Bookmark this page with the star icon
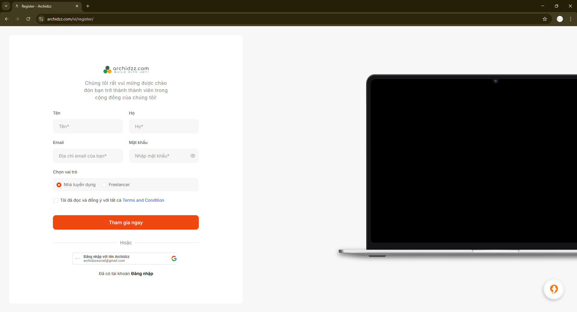The image size is (577, 312). pyautogui.click(x=545, y=19)
